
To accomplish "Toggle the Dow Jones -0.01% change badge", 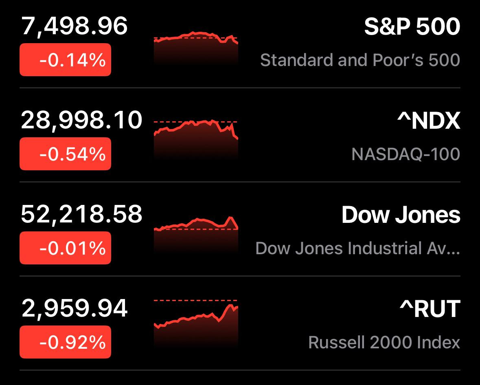I will 65,248.
